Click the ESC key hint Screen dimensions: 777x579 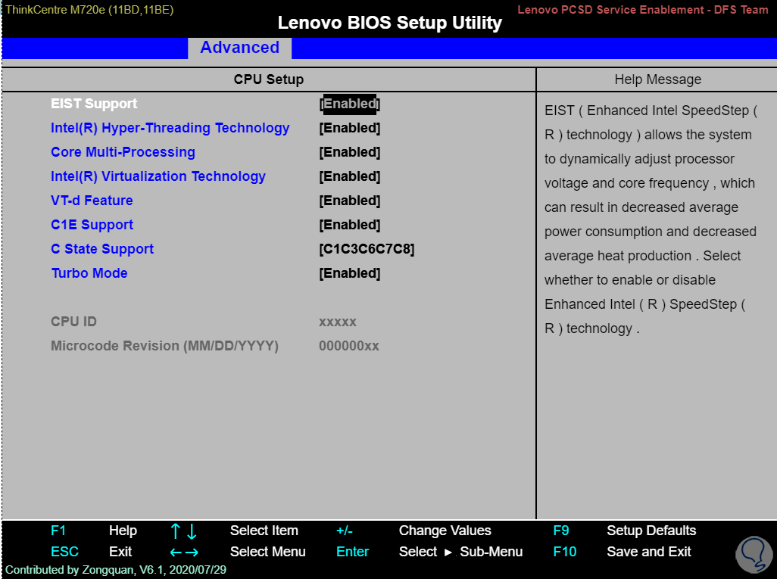click(x=64, y=552)
